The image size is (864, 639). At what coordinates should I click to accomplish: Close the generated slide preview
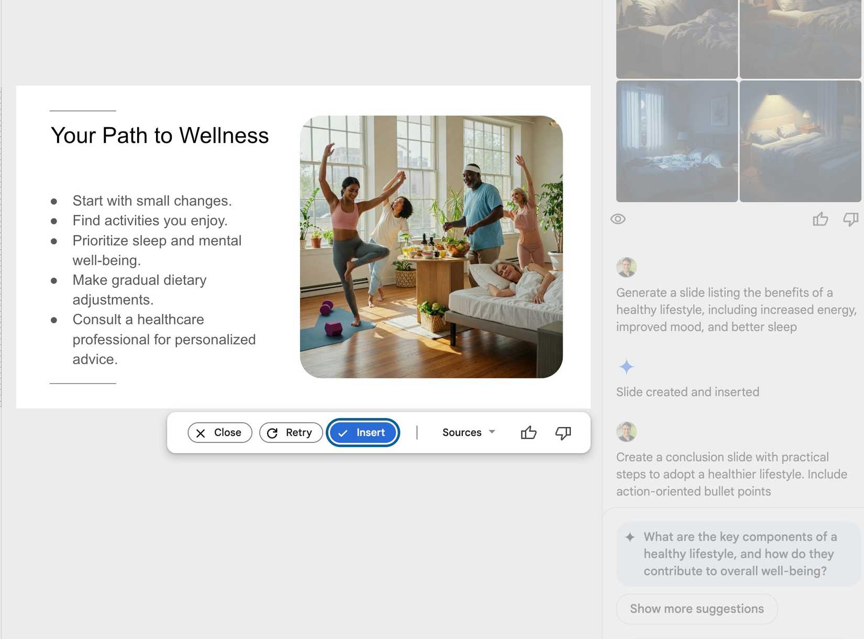219,432
